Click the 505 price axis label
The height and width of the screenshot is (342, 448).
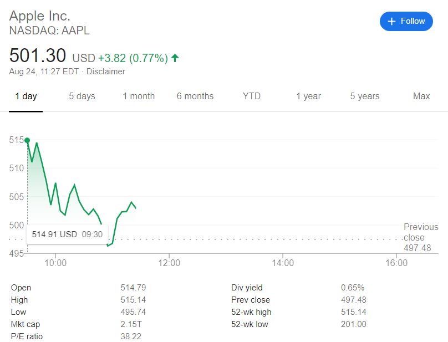point(16,197)
